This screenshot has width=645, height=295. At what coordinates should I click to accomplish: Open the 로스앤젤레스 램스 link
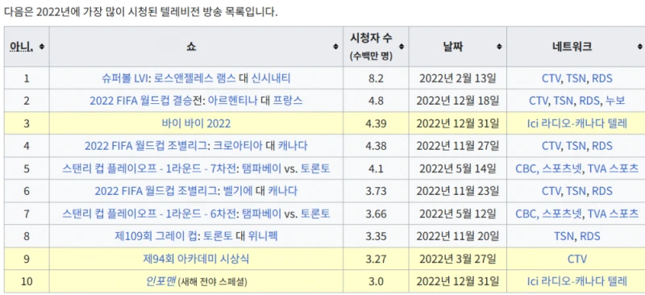pyautogui.click(x=195, y=78)
